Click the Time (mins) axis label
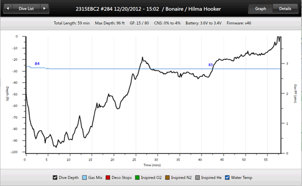Viewport: 302px width, 186px height. click(152, 165)
